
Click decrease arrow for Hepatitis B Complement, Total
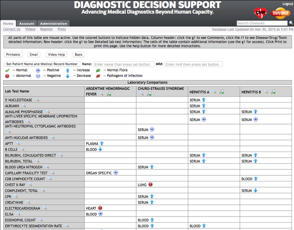(255, 190)
